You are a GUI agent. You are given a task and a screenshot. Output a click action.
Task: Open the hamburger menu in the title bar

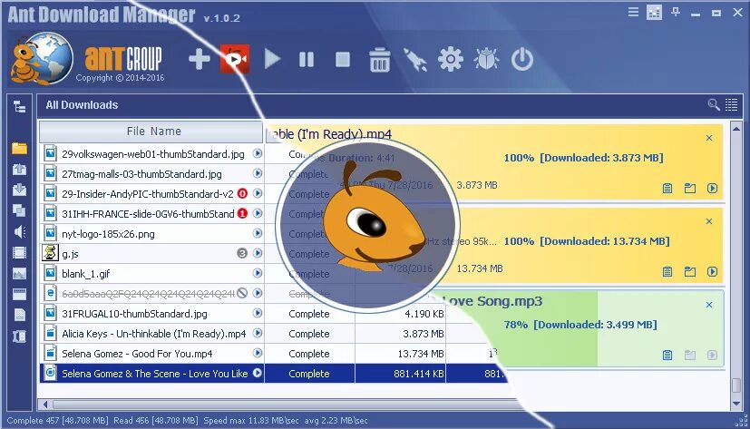click(633, 12)
